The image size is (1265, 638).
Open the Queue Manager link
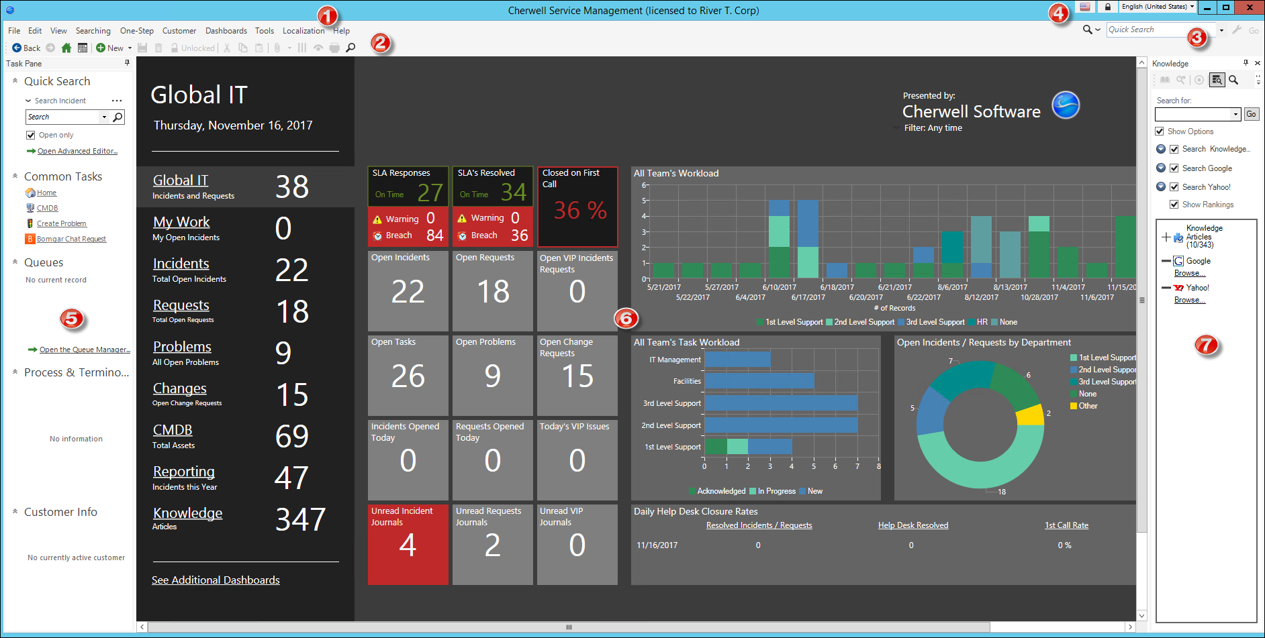(85, 350)
